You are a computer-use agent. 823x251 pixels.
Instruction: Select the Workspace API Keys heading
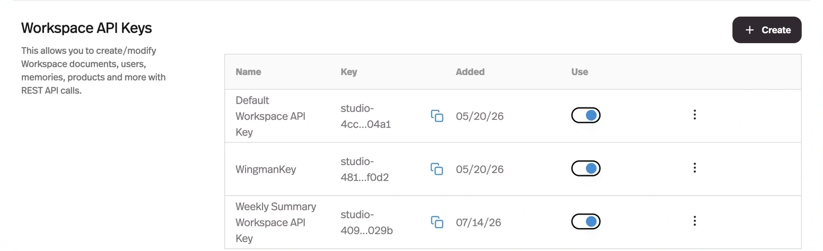click(87, 28)
